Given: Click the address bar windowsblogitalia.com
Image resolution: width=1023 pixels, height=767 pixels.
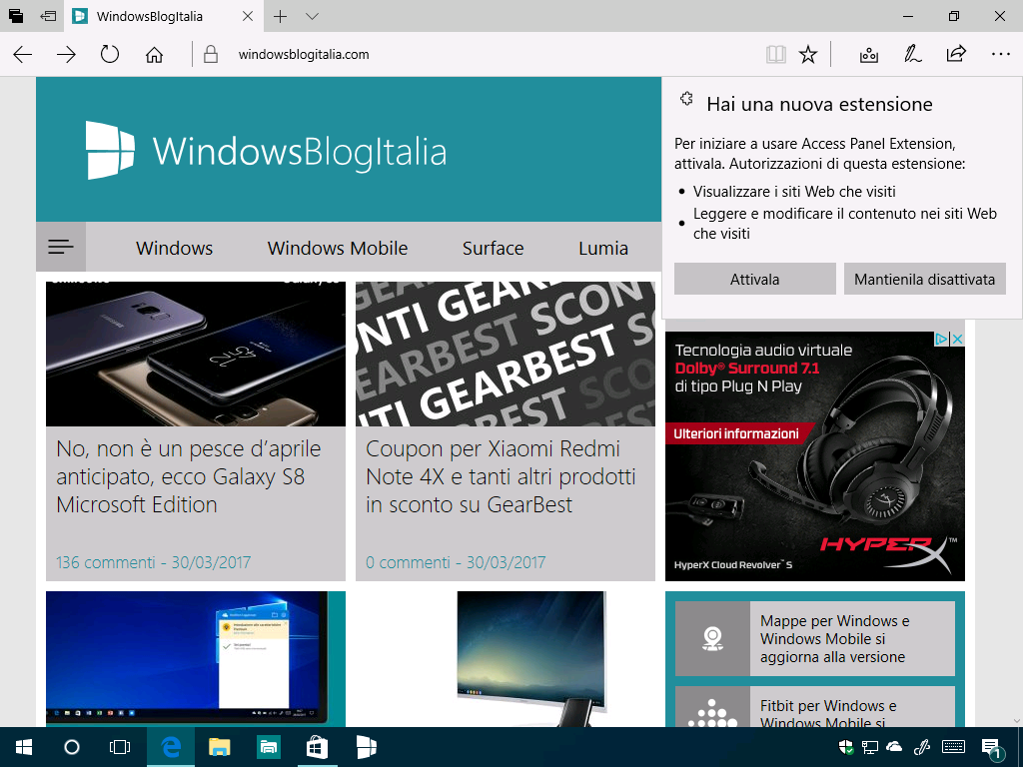Looking at the screenshot, I should (304, 55).
